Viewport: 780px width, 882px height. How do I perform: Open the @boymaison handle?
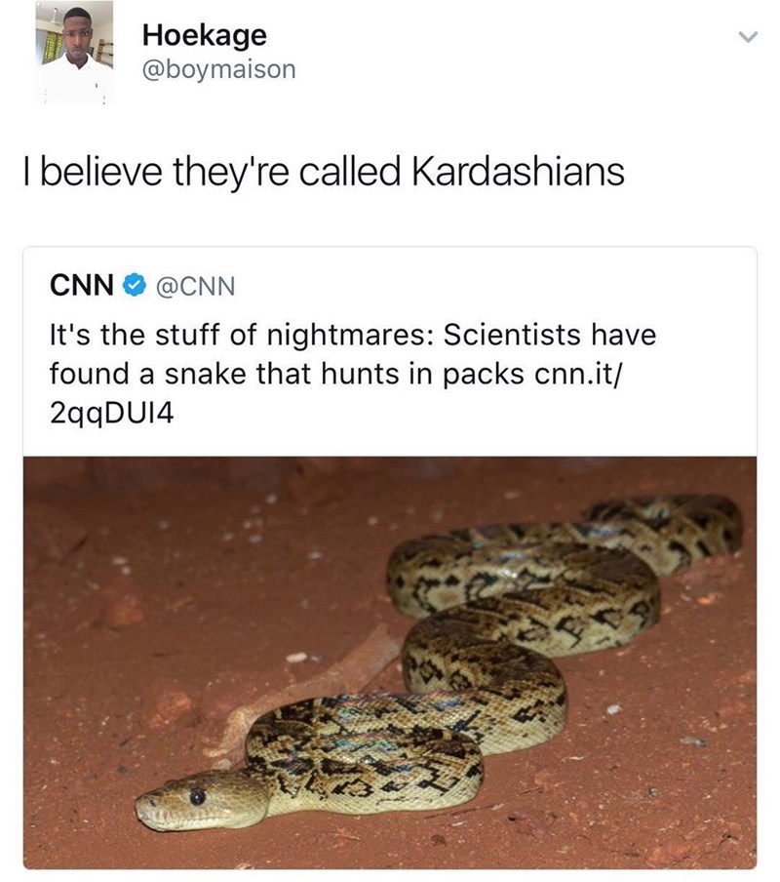[219, 69]
